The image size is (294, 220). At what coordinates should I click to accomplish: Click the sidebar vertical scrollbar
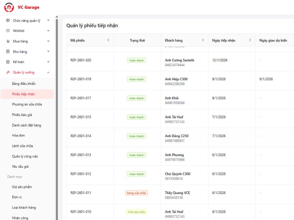coord(57,110)
